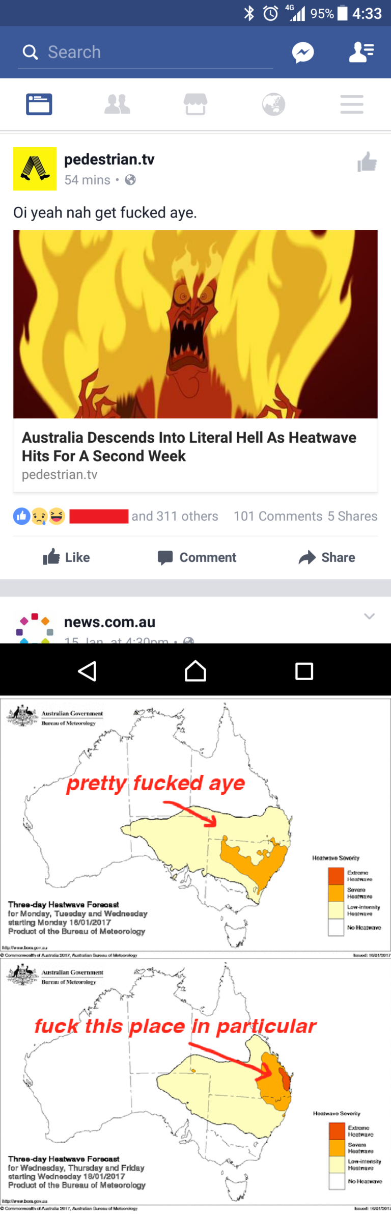
Task: Tap Android back navigation button
Action: (x=87, y=671)
